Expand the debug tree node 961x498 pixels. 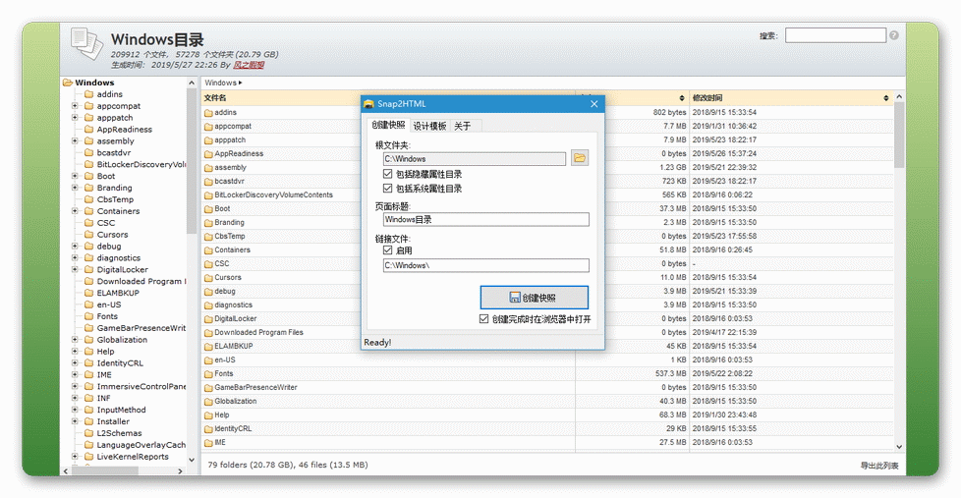[75, 246]
